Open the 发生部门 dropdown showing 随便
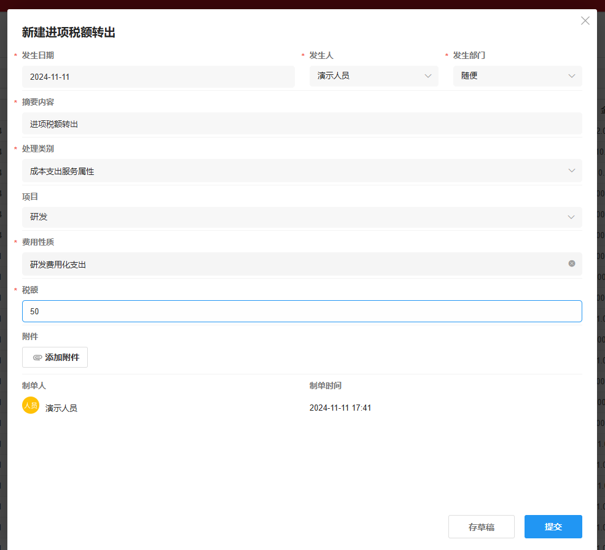 (510, 76)
